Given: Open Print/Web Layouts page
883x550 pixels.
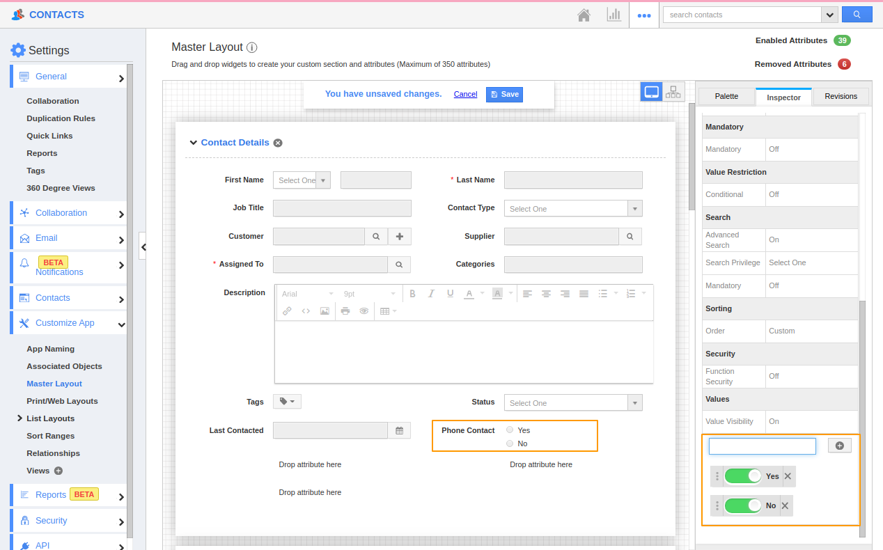Looking at the screenshot, I should [62, 401].
